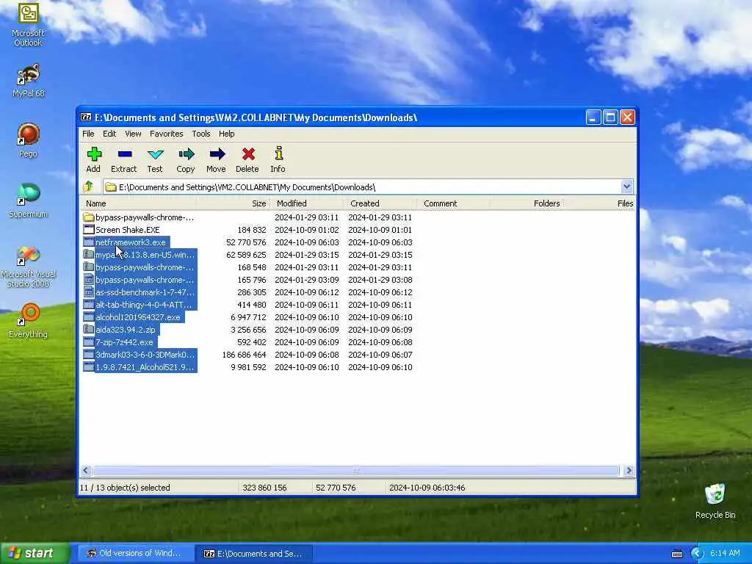This screenshot has width=752, height=564.
Task: Click the 7-Zip title bar icon
Action: pos(86,117)
